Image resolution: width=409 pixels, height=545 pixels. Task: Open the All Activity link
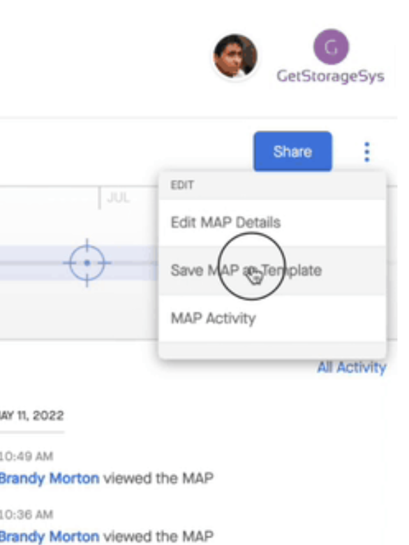pyautogui.click(x=352, y=367)
